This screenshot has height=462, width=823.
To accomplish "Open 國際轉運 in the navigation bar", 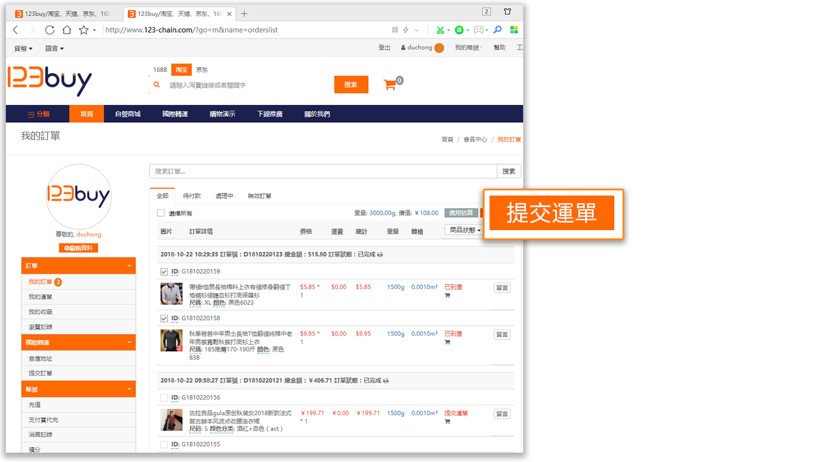I will coord(175,114).
